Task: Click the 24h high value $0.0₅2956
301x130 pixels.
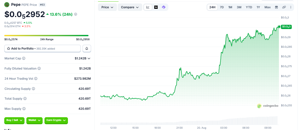Action: (83, 39)
